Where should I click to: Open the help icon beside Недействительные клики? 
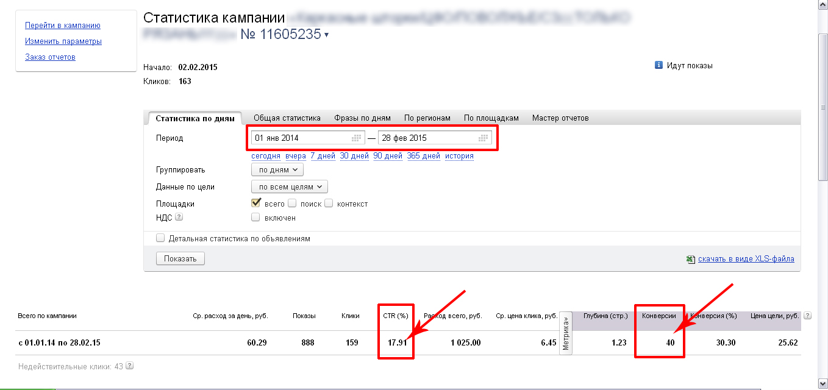pyautogui.click(x=129, y=366)
